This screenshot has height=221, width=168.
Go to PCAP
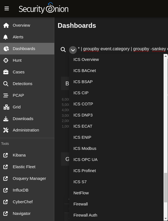(x=27, y=95)
